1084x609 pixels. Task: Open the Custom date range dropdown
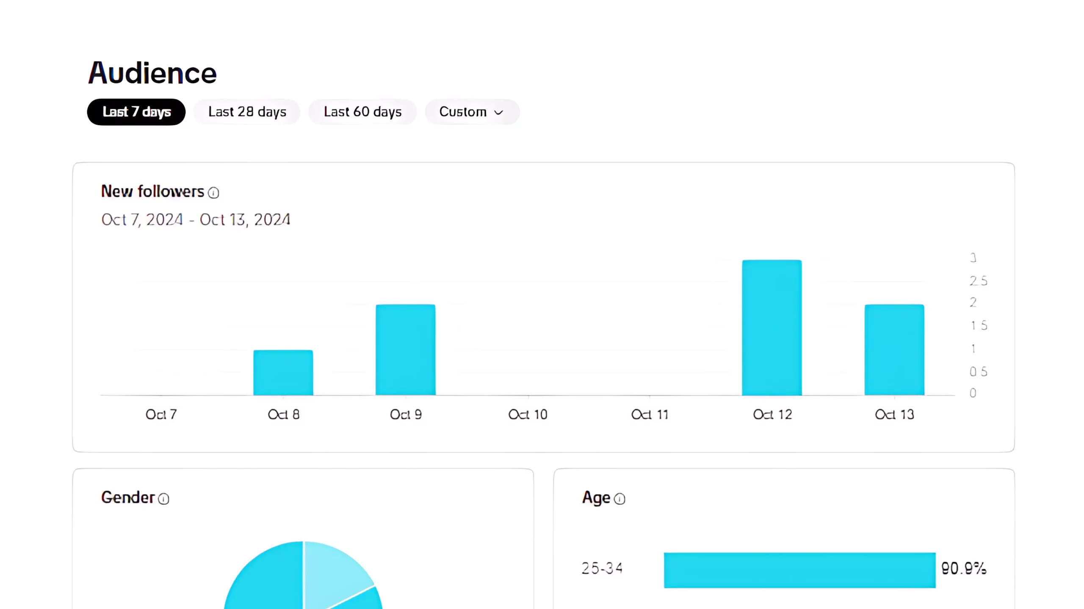tap(472, 112)
